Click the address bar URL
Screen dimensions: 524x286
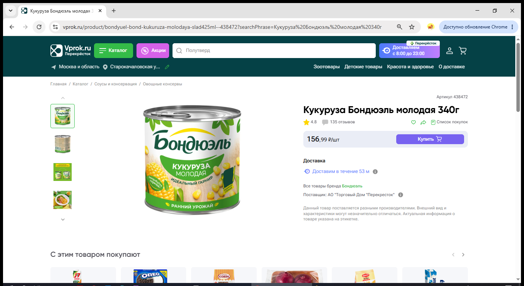point(222,27)
